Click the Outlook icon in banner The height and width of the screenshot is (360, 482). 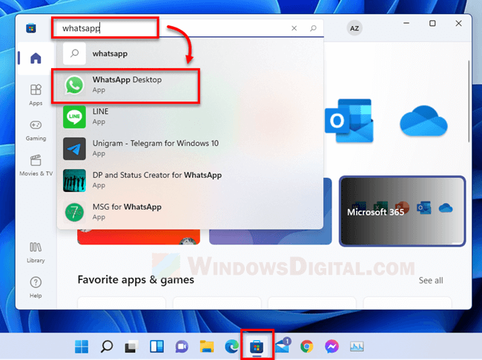pos(349,121)
